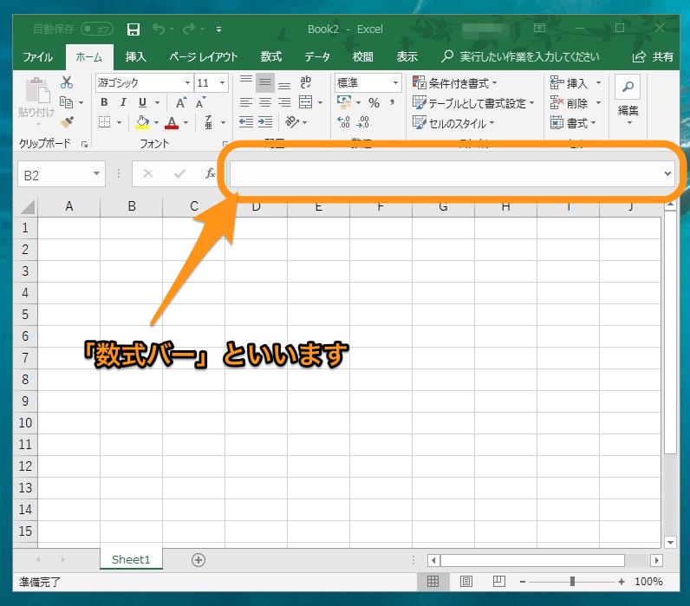Open the number format dropdown 標準
Viewport: 690px width, 606px height.
pos(395,82)
